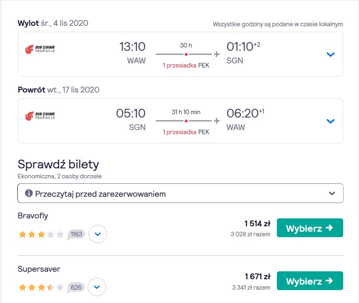Expand return flight details chevron
Screen dimensions: 359x303
coord(330,121)
